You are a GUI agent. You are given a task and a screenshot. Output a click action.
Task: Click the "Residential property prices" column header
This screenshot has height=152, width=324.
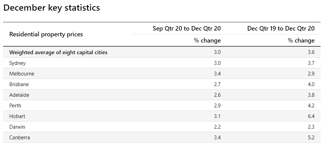(x=46, y=34)
